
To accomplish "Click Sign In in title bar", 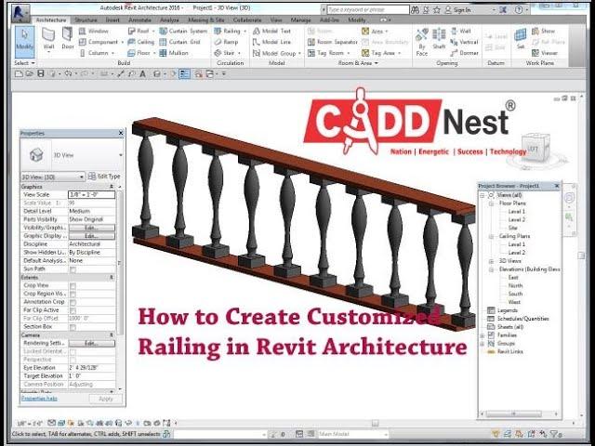I will point(457,10).
